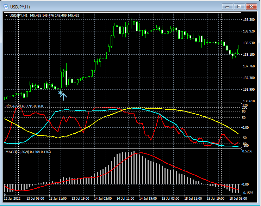Screen dimensions: 261x206
Task: Click the chart shift triangle at bottom-left
Action: 5,194
